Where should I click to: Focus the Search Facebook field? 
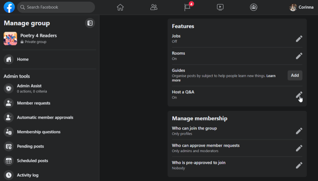(56, 7)
